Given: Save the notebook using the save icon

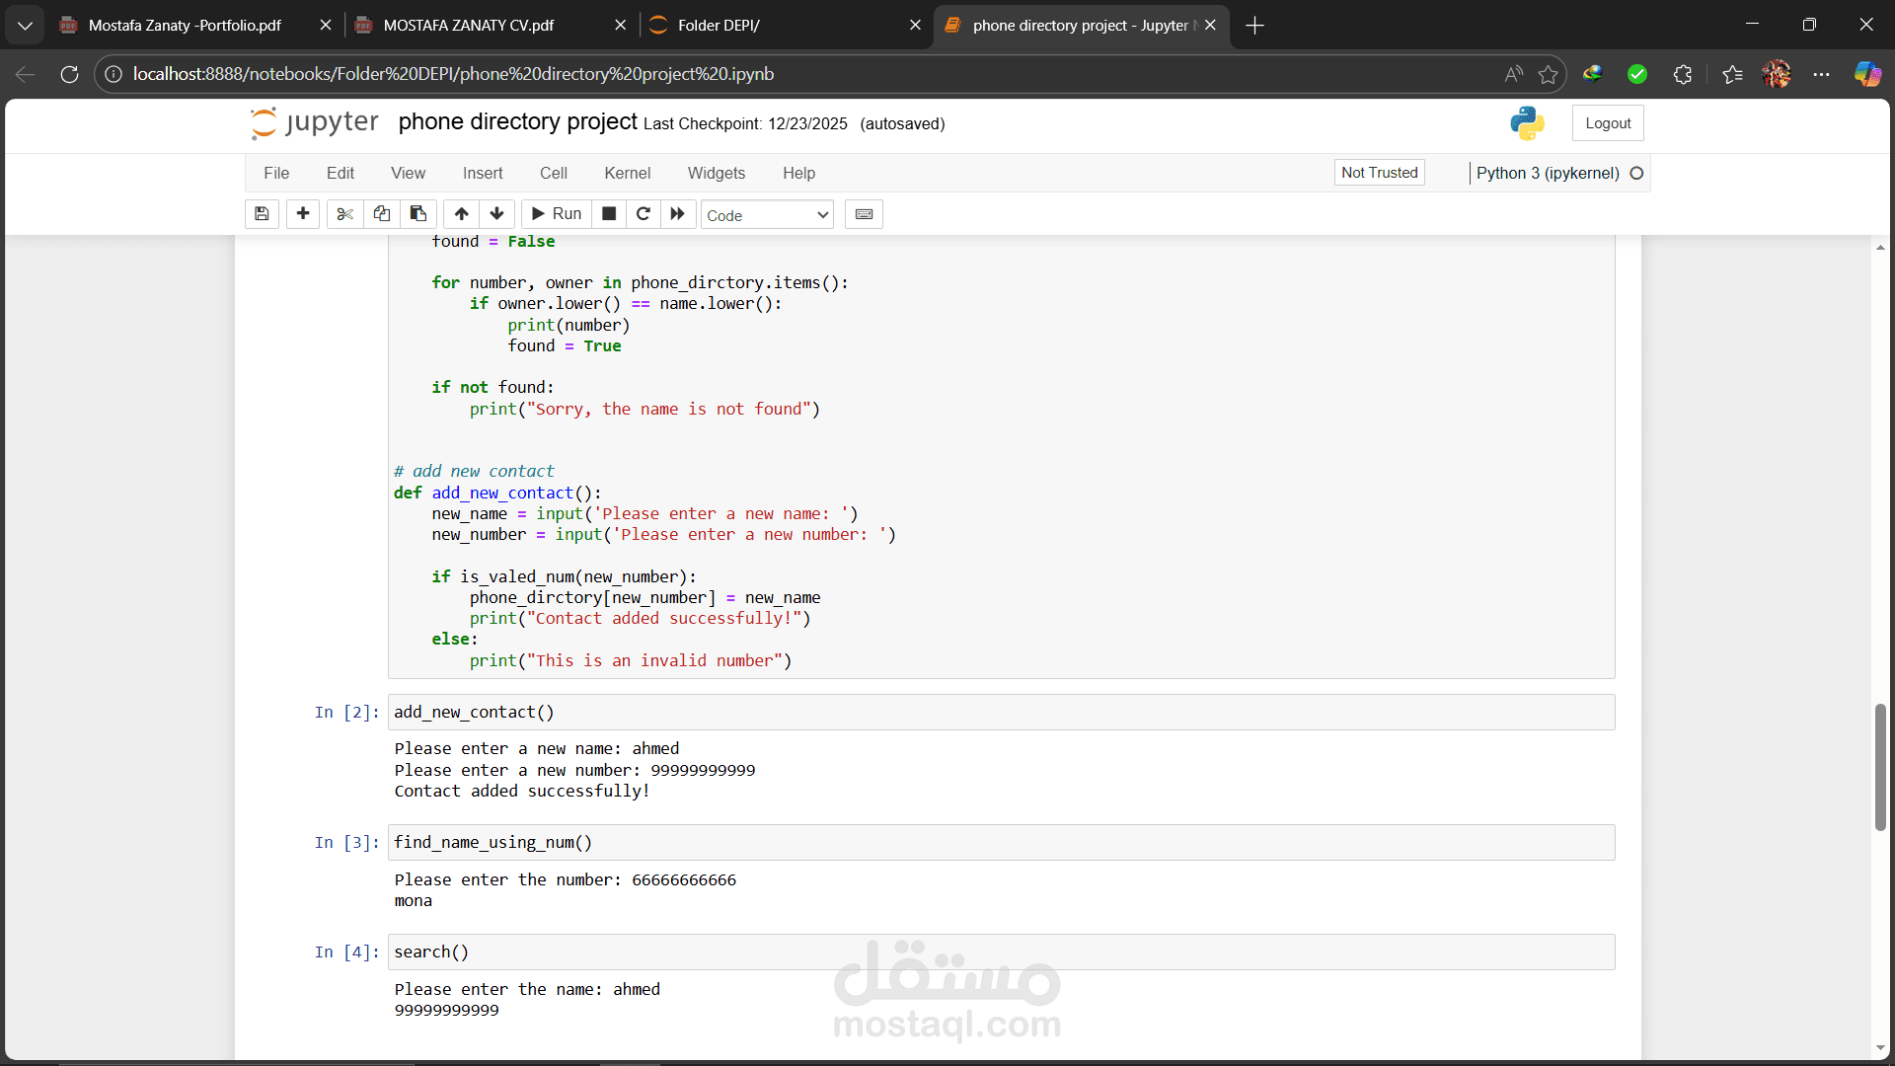Looking at the screenshot, I should click(x=262, y=214).
